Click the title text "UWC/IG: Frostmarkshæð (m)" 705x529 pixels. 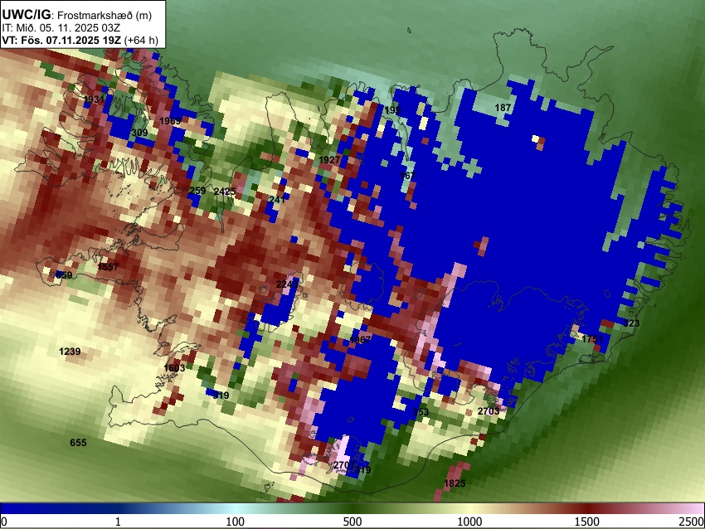point(77,15)
